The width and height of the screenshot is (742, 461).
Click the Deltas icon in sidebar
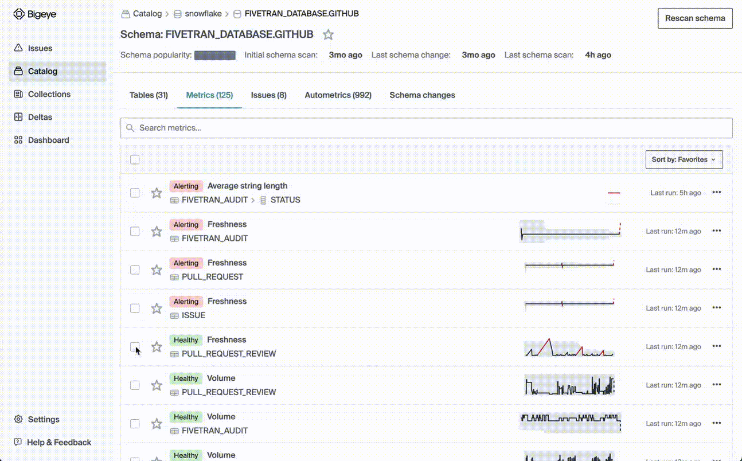[18, 117]
